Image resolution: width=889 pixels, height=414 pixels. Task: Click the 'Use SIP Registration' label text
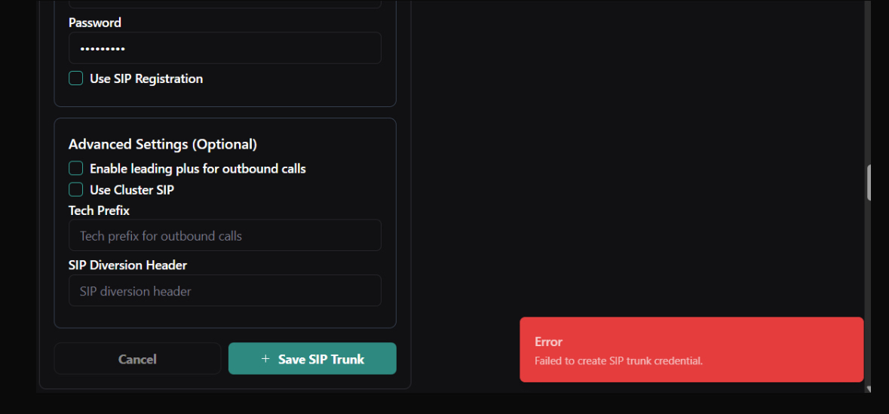146,78
